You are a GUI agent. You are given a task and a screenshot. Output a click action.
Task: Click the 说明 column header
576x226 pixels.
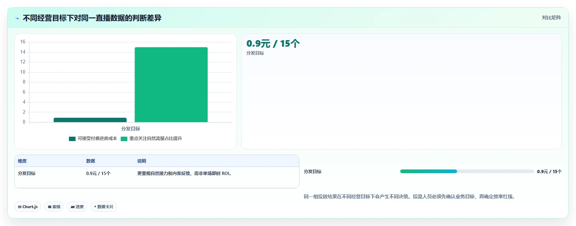[x=142, y=161]
